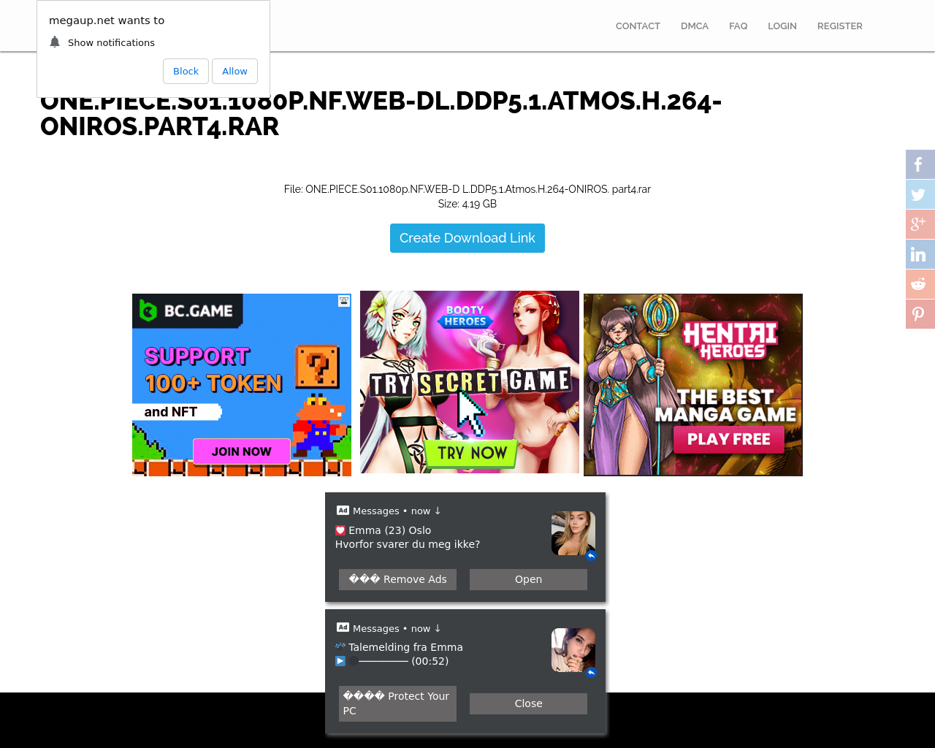Click the 'ONIROS.PART4.RAR' page heading
Viewport: 935px width, 748px height.
(x=160, y=126)
